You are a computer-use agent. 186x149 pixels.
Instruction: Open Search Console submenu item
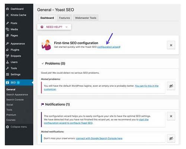tap(15, 100)
